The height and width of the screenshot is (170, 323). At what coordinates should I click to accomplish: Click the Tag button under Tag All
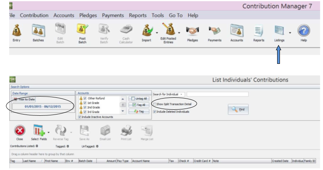point(139,111)
